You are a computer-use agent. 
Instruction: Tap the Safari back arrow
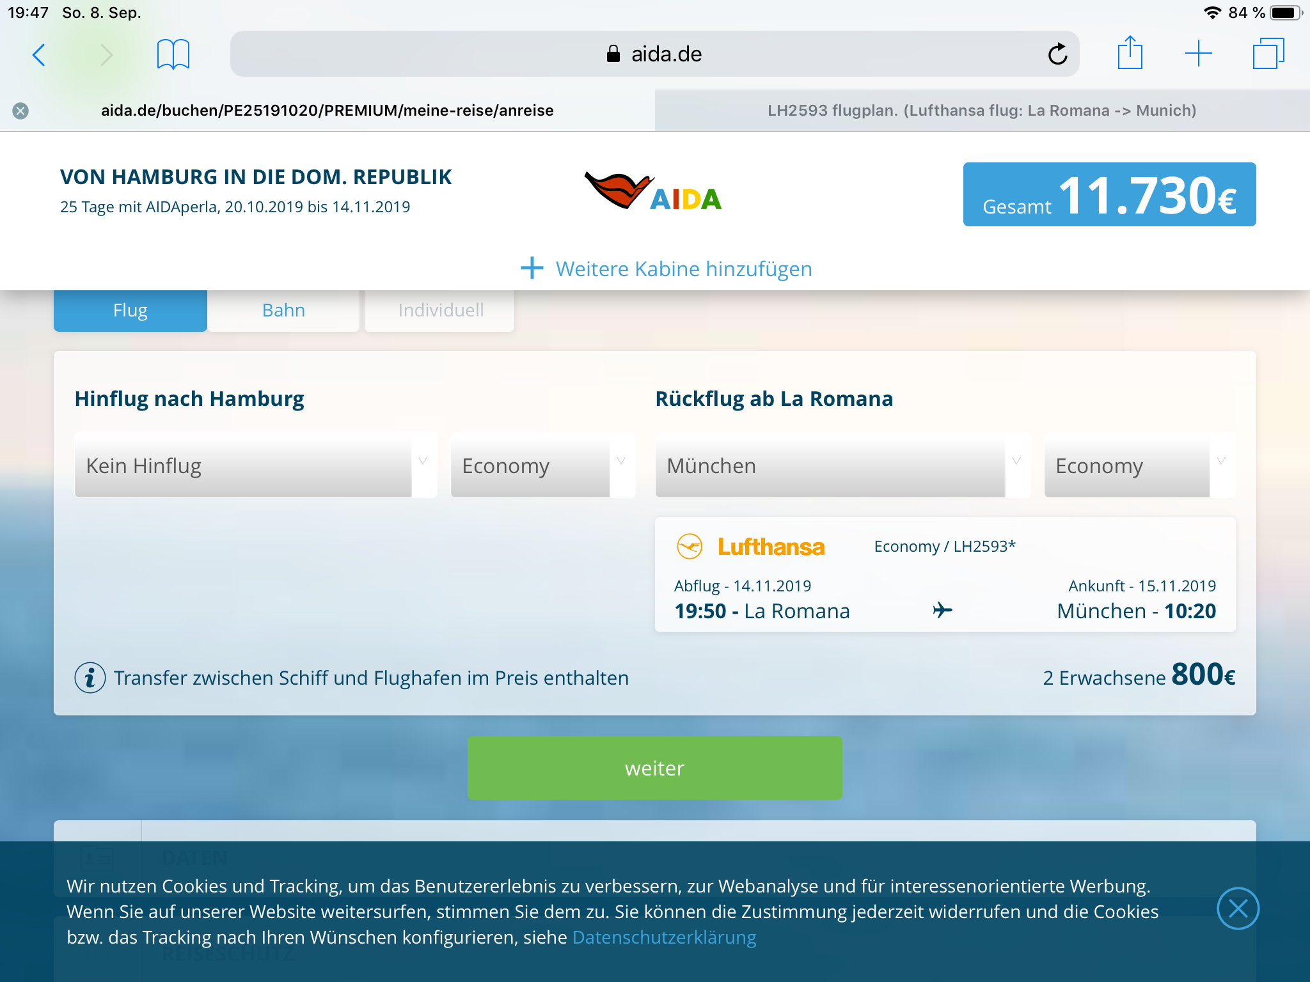pos(39,55)
